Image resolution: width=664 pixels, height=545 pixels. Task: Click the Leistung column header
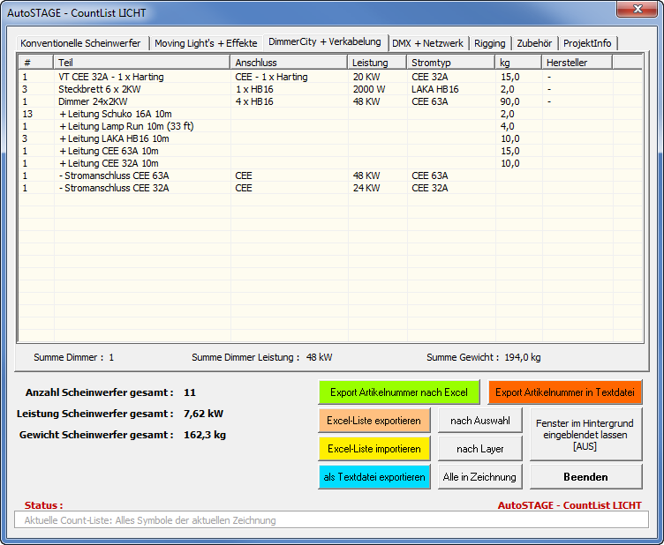coord(377,63)
